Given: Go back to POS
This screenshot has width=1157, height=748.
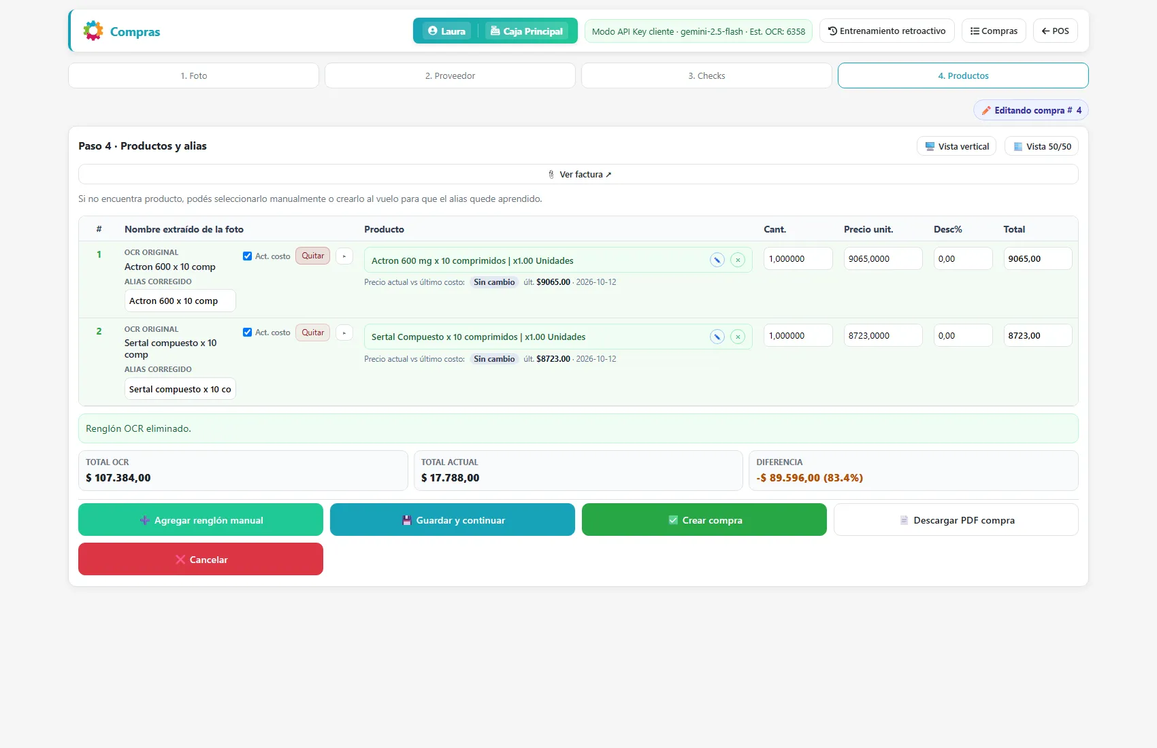Looking at the screenshot, I should tap(1056, 31).
